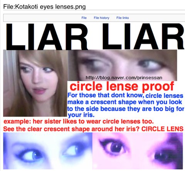
Task: Open the pink-tinted winged eyeliner eye photo
Action: (x=138, y=151)
